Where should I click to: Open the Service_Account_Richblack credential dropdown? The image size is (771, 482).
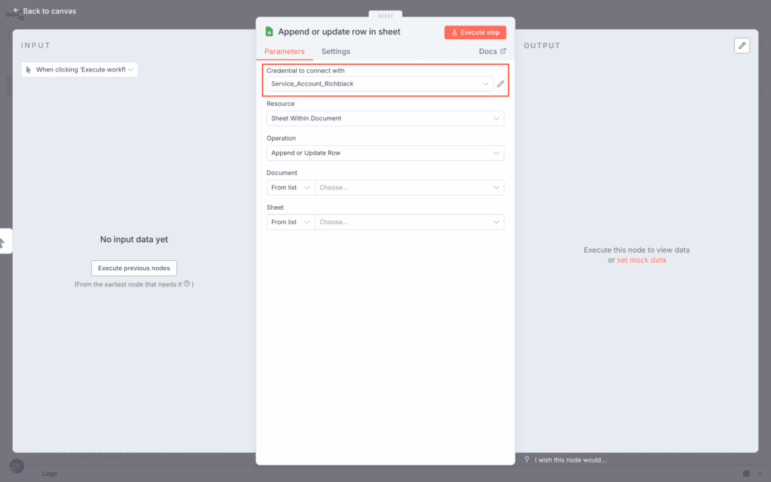(379, 84)
